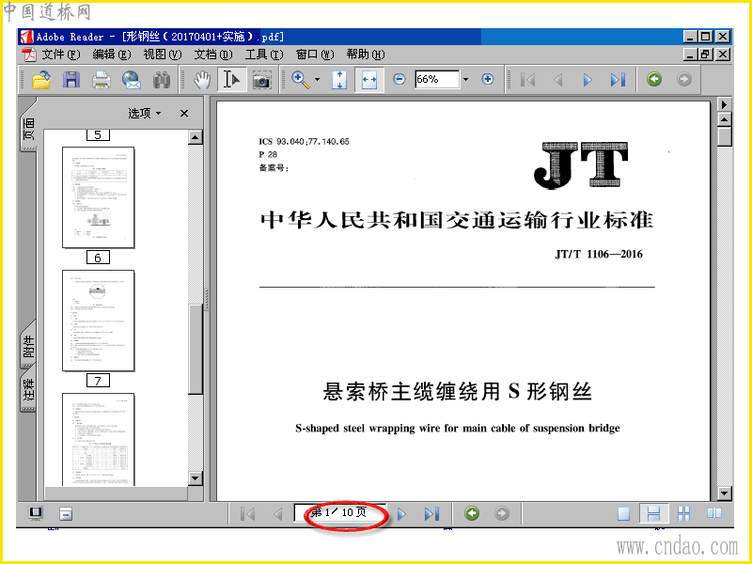
Task: Go to next page in top toolbar
Action: point(587,80)
